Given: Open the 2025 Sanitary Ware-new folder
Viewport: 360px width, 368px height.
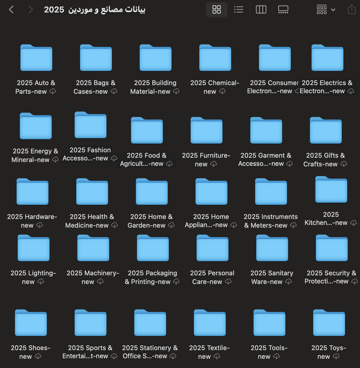Looking at the screenshot, I should tap(272, 248).
